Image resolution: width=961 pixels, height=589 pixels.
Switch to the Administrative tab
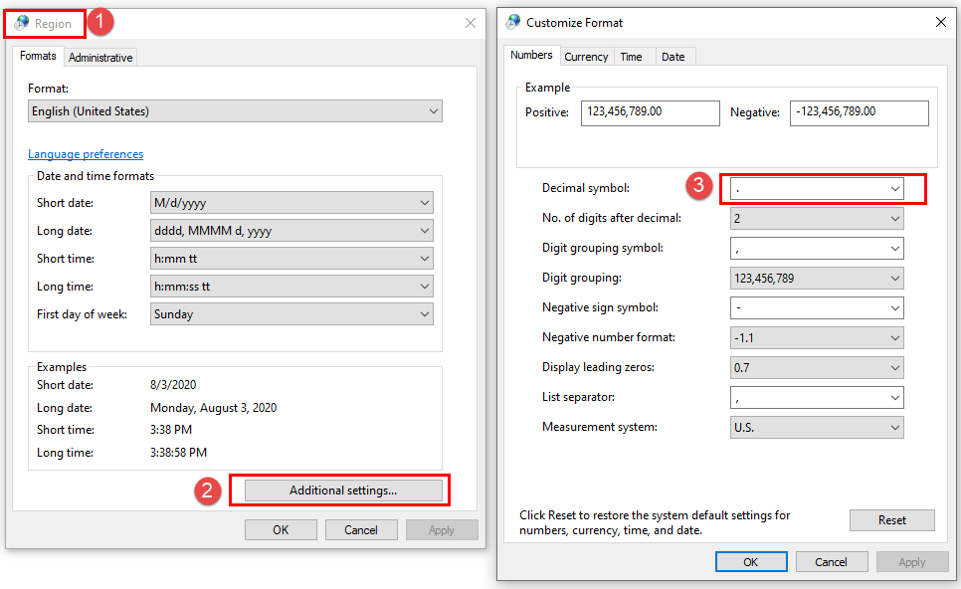pos(99,57)
